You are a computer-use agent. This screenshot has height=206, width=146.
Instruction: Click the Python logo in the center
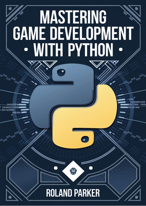(x=73, y=107)
